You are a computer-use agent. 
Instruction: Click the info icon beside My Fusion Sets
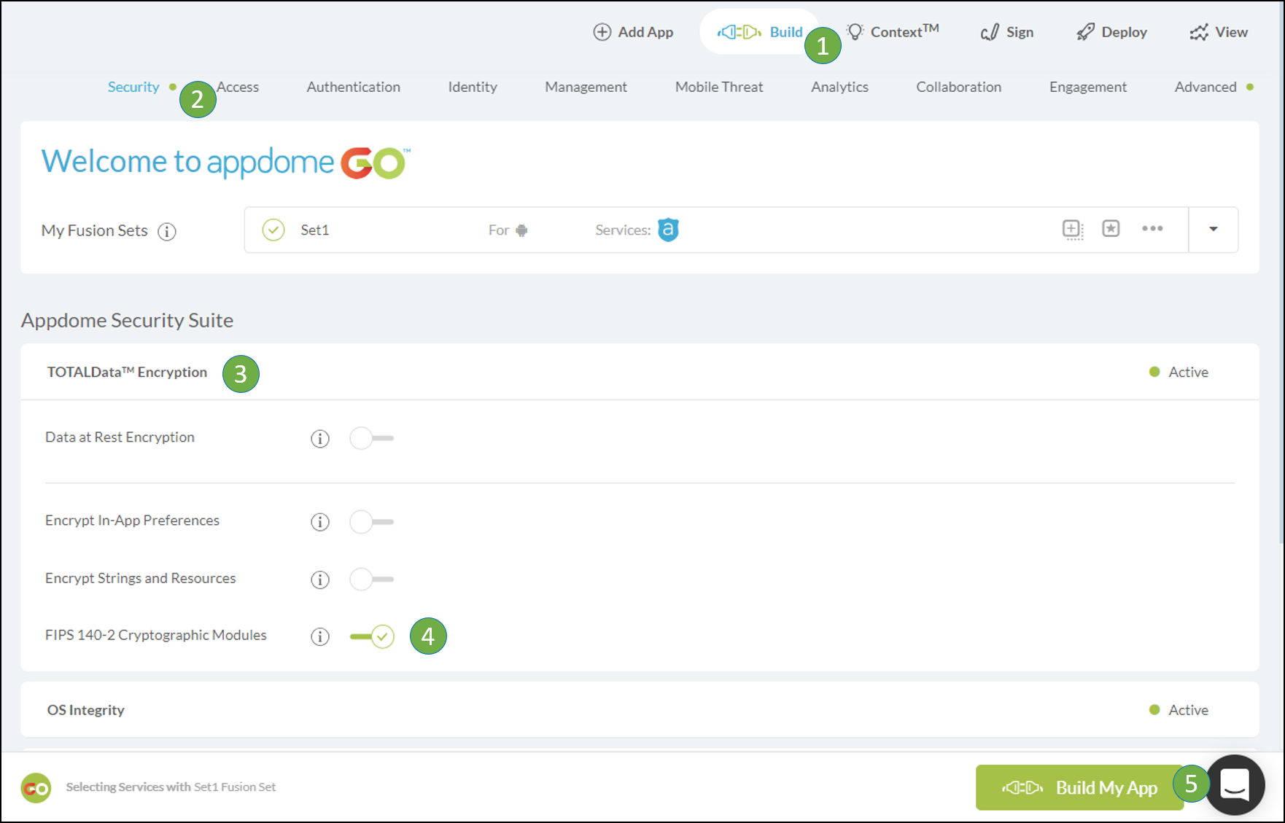[x=167, y=232]
